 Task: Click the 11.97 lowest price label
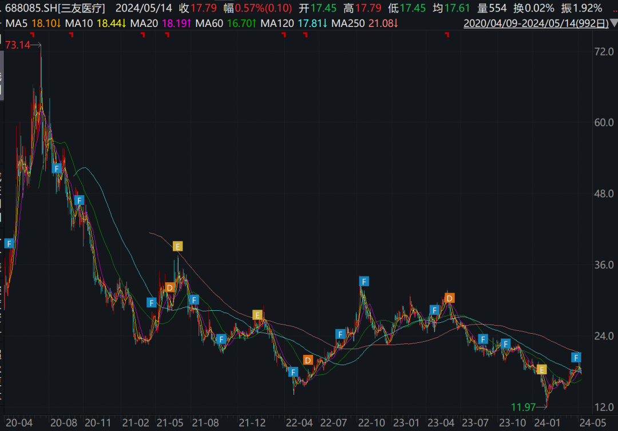[x=523, y=407]
